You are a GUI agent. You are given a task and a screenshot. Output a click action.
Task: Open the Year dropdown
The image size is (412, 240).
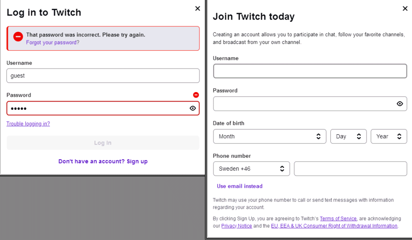[x=389, y=136]
